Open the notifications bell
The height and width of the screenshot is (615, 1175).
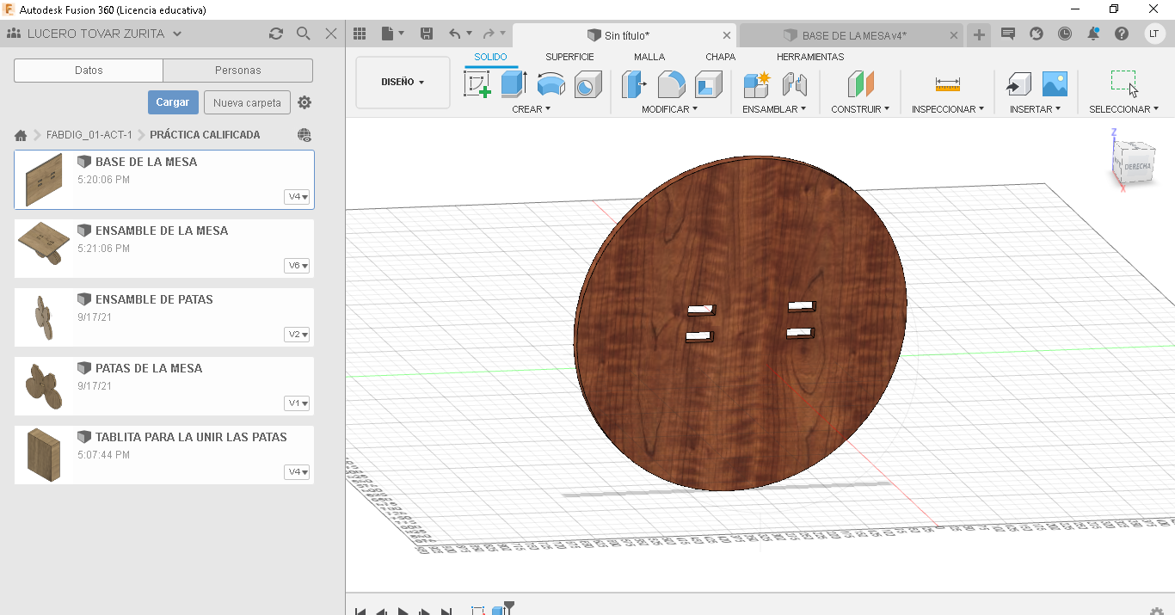1093,34
